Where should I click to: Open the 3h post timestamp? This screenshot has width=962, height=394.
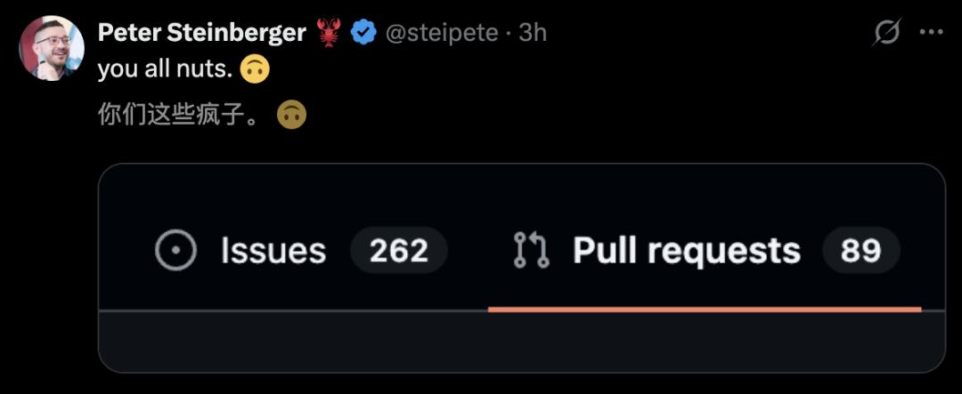533,33
